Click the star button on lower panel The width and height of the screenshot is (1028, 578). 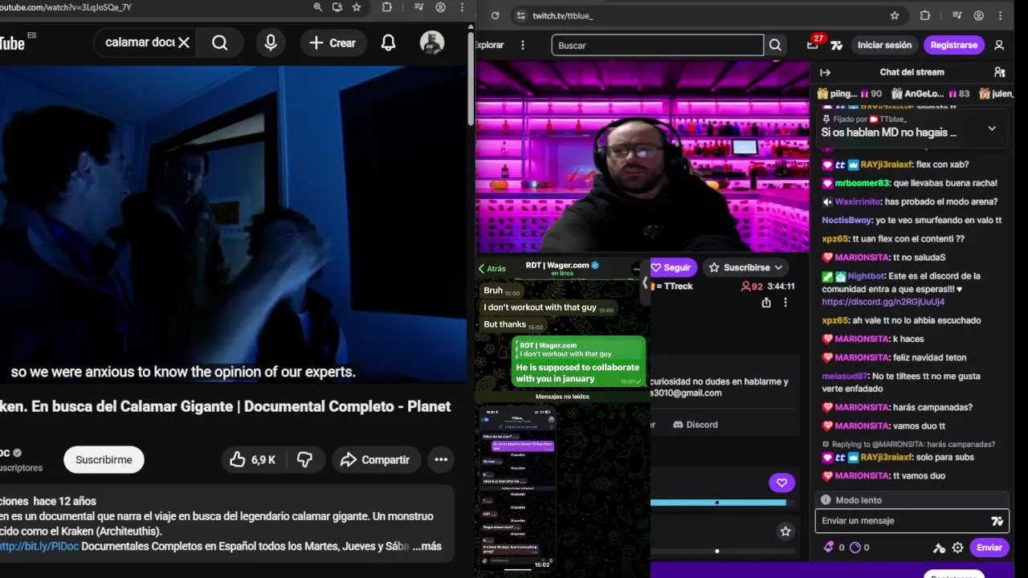pos(785,531)
